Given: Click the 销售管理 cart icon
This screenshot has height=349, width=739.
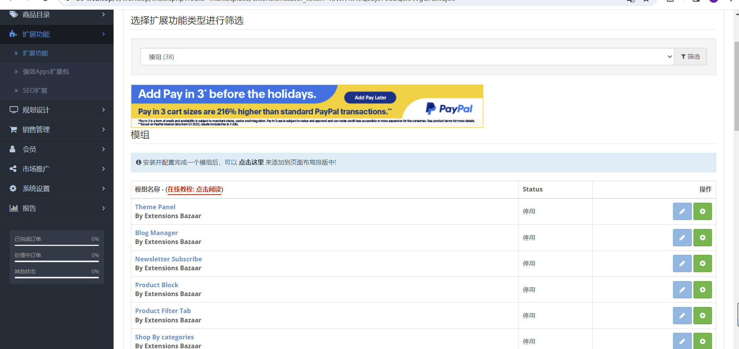Looking at the screenshot, I should click(x=14, y=129).
